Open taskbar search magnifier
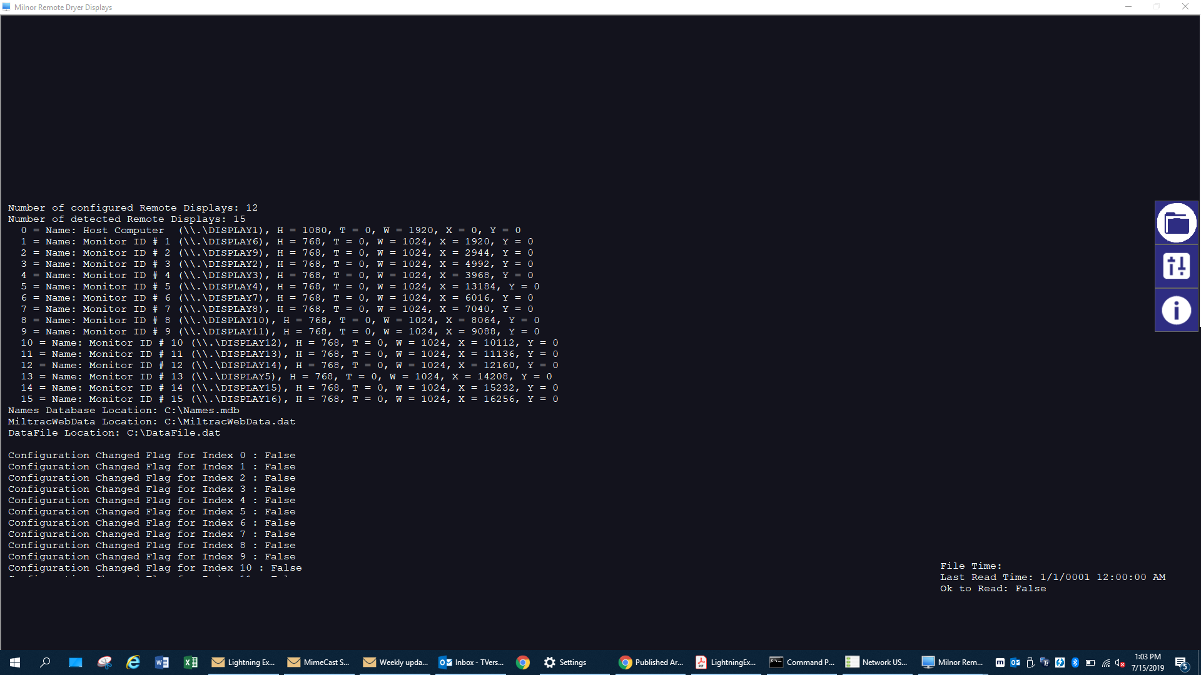This screenshot has width=1201, height=675. [x=45, y=662]
